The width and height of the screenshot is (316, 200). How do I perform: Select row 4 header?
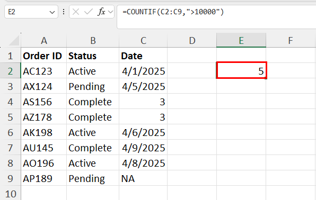coord(10,102)
